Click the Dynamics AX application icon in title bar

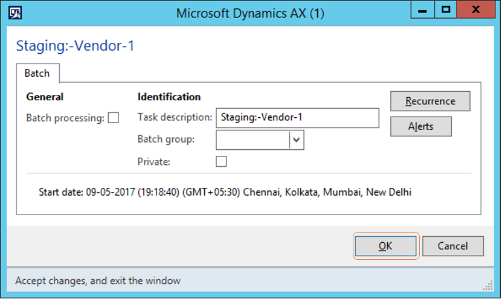(x=15, y=13)
